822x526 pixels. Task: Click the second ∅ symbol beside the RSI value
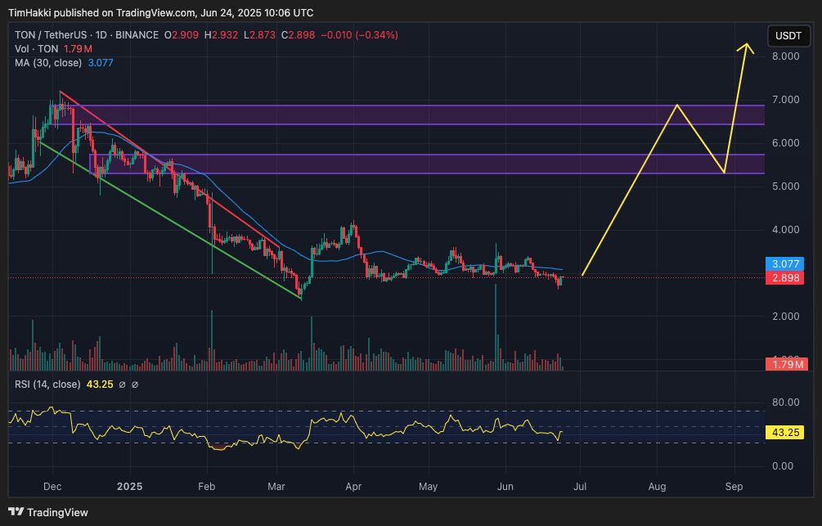click(135, 384)
